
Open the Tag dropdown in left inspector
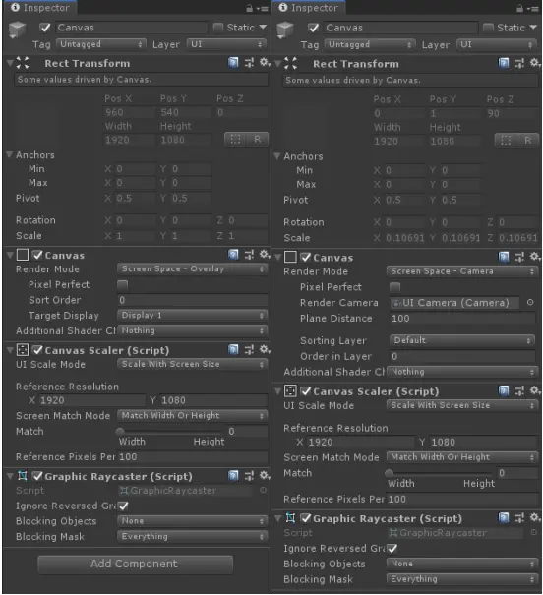pyautogui.click(x=101, y=44)
